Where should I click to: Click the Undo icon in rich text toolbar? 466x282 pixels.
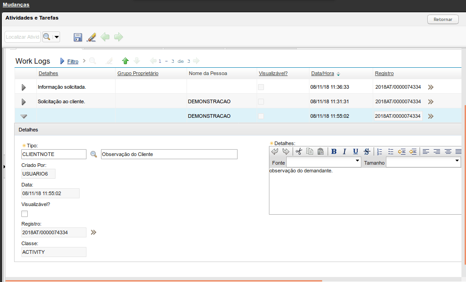pos(275,151)
